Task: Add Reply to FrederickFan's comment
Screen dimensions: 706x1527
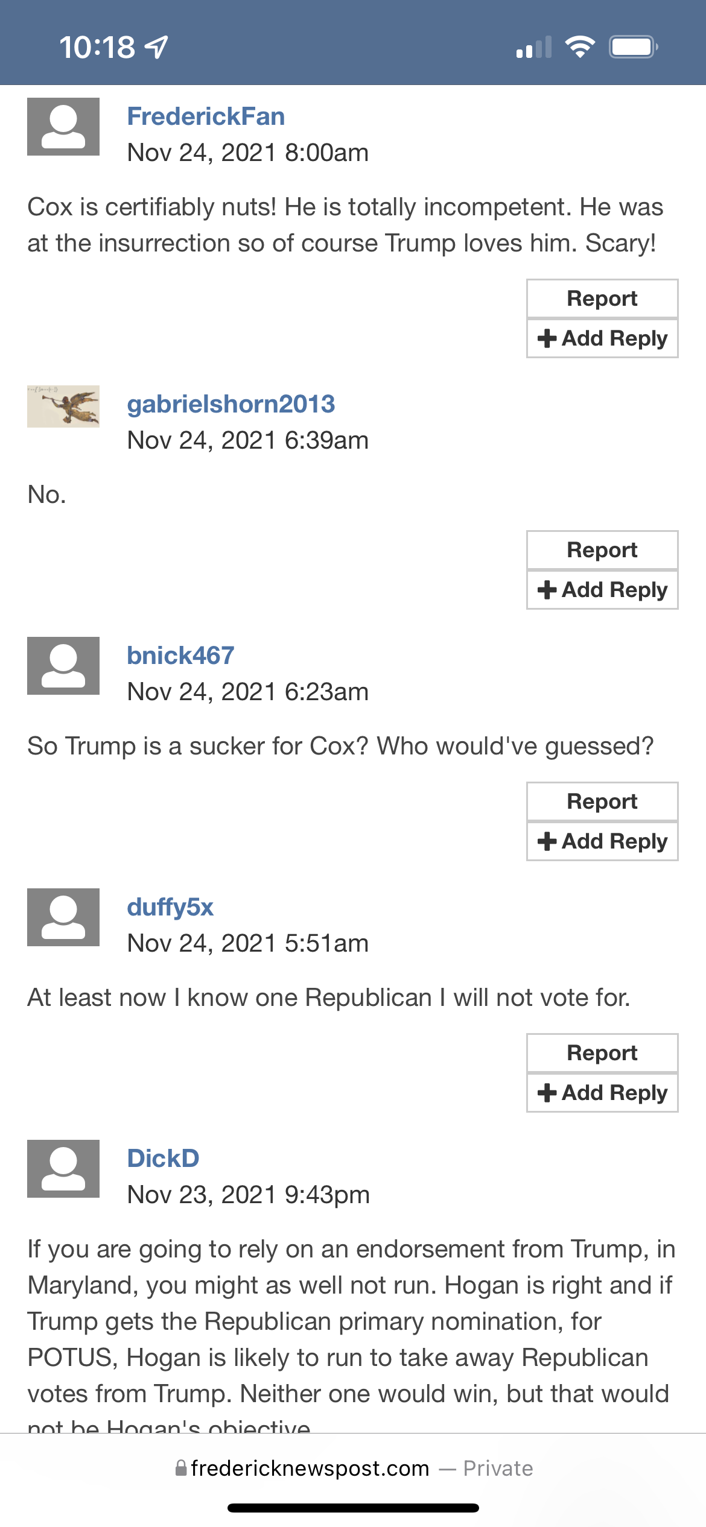Action: tap(602, 338)
